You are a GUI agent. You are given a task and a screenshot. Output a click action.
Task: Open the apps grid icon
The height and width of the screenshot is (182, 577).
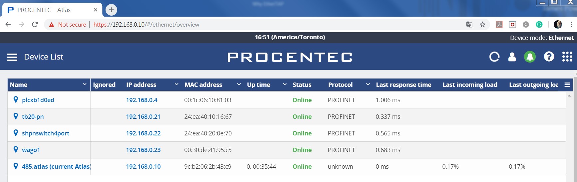567,57
